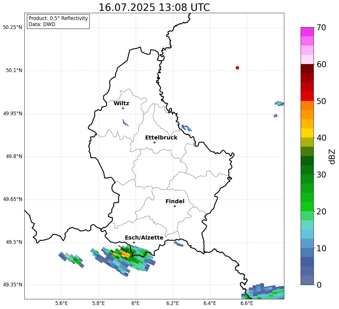Pick the slate blue bottom 0 dBZ swatch

[307, 280]
